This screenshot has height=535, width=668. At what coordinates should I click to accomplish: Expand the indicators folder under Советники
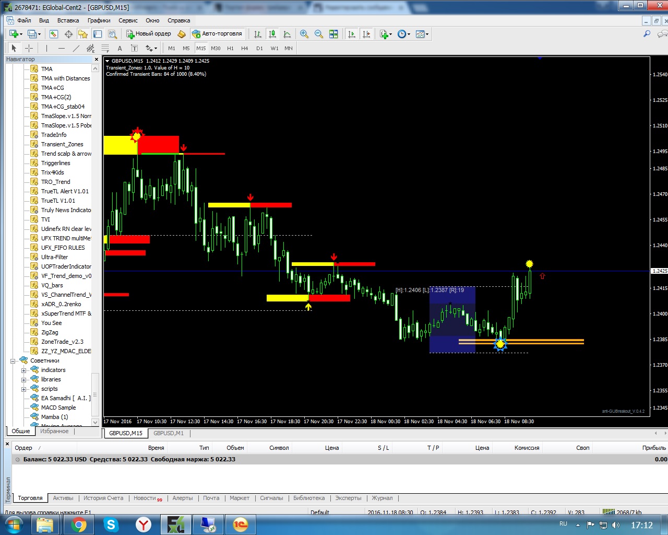click(23, 370)
